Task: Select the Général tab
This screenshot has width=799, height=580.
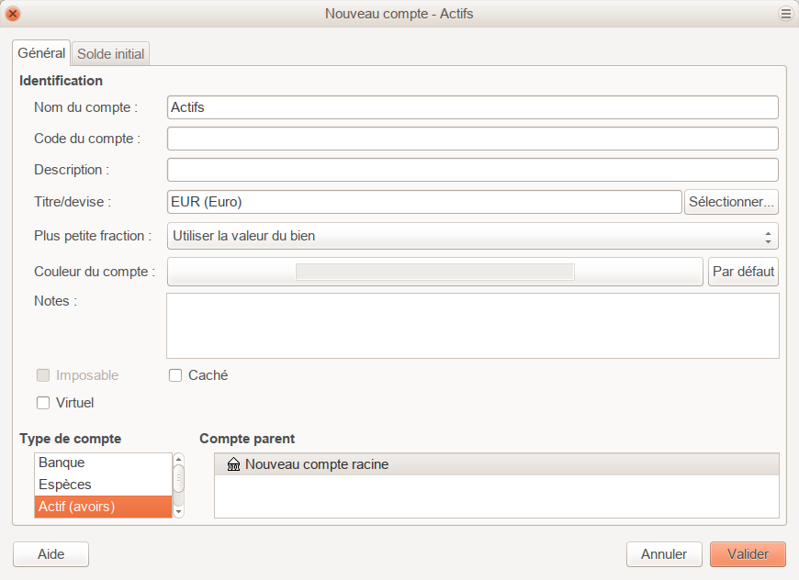Action: click(41, 53)
